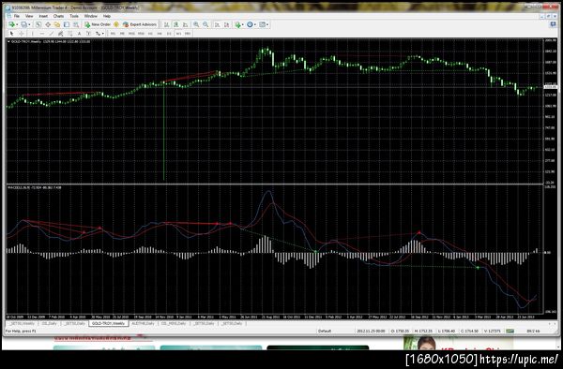Select the Text Label tool
563x369 pixels.
pos(88,34)
